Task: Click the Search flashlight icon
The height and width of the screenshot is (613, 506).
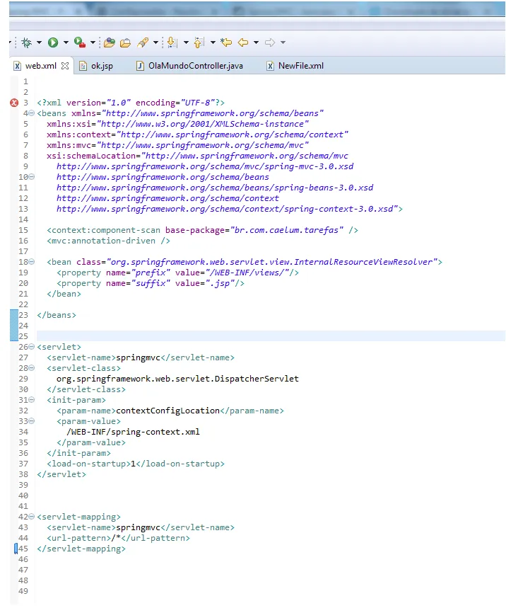Action: pyautogui.click(x=143, y=42)
